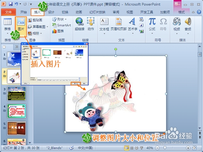The height and width of the screenshot is (152, 203).
Task: Insert a SmartArt graphic
Action: click(62, 25)
